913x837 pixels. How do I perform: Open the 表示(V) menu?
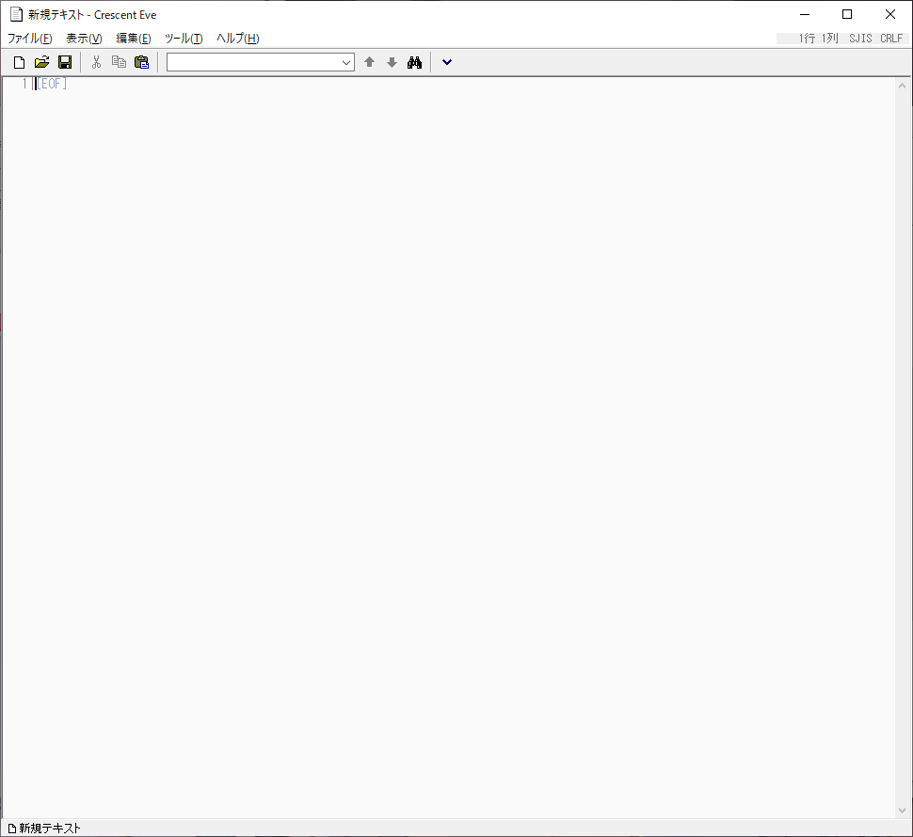(84, 39)
